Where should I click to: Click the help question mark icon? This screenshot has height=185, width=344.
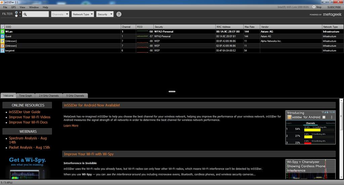(x=119, y=14)
